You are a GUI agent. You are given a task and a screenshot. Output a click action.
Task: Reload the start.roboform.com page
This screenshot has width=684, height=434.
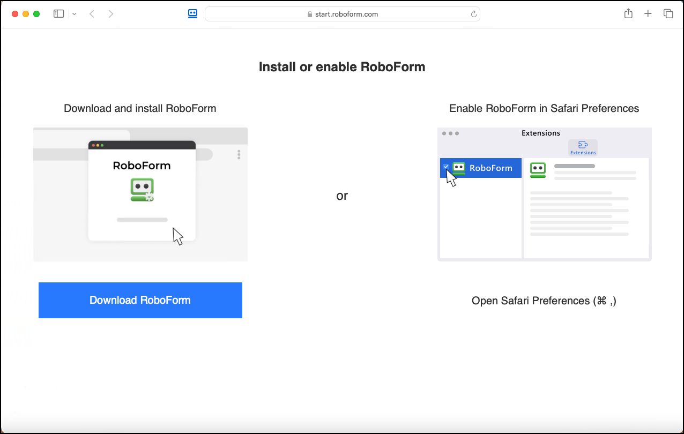(474, 14)
